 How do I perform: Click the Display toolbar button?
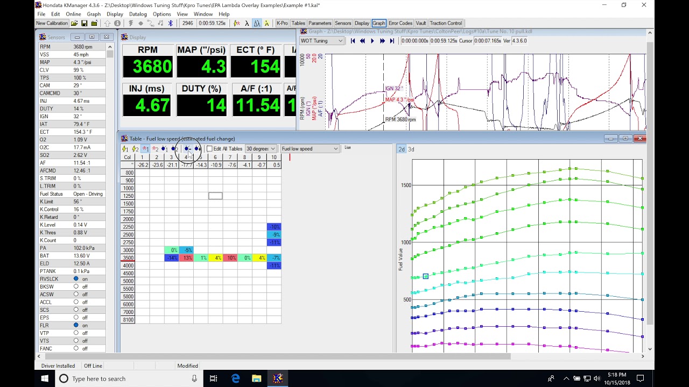(362, 23)
